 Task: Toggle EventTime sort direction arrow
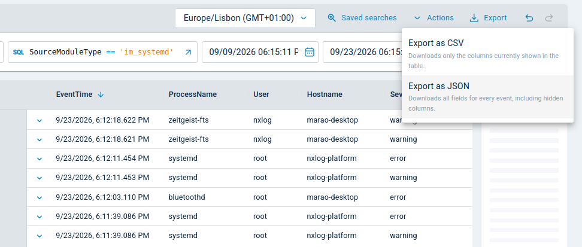pos(101,94)
